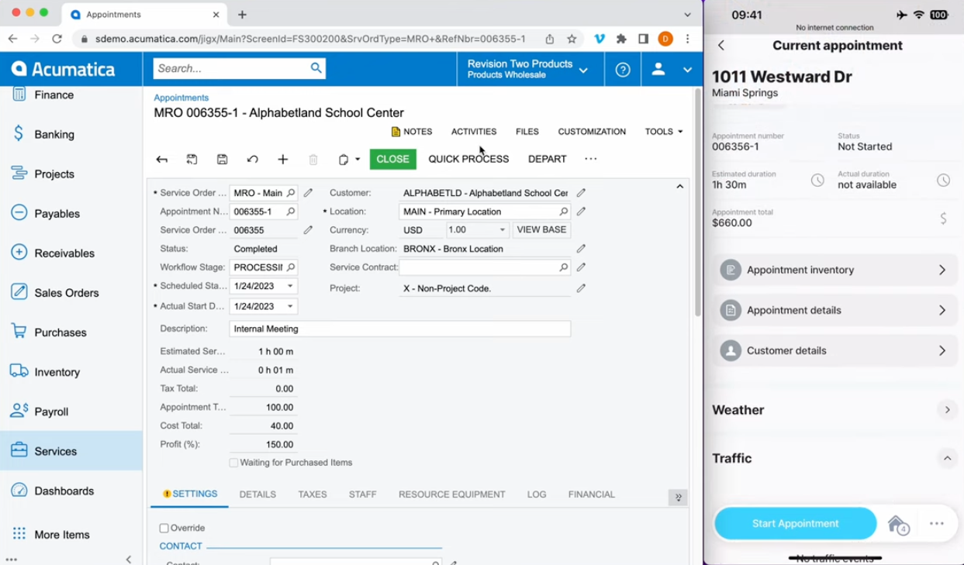Add a new appointment record with plus icon
964x565 pixels.
282,160
